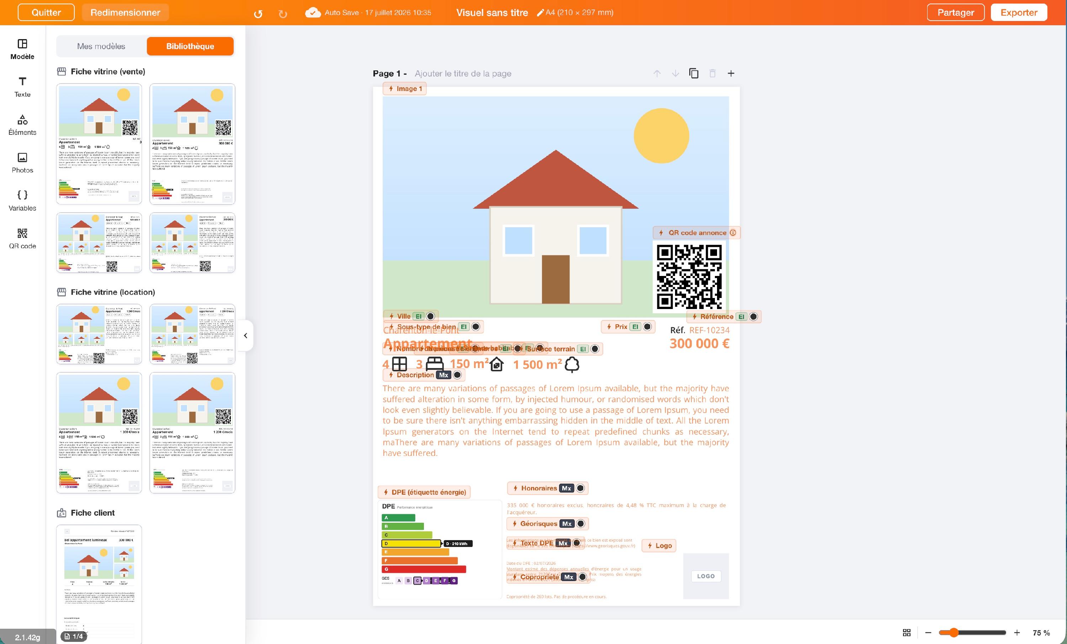Click the zoom slider handle

coord(954,633)
